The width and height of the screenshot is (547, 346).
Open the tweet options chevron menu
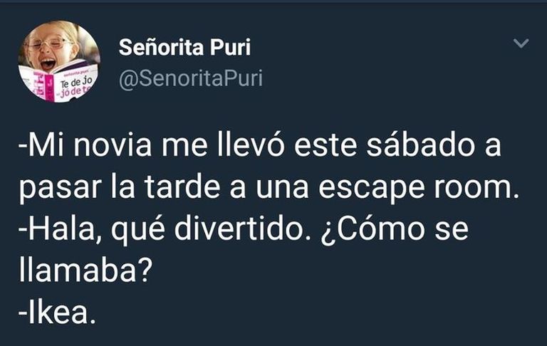(x=521, y=43)
